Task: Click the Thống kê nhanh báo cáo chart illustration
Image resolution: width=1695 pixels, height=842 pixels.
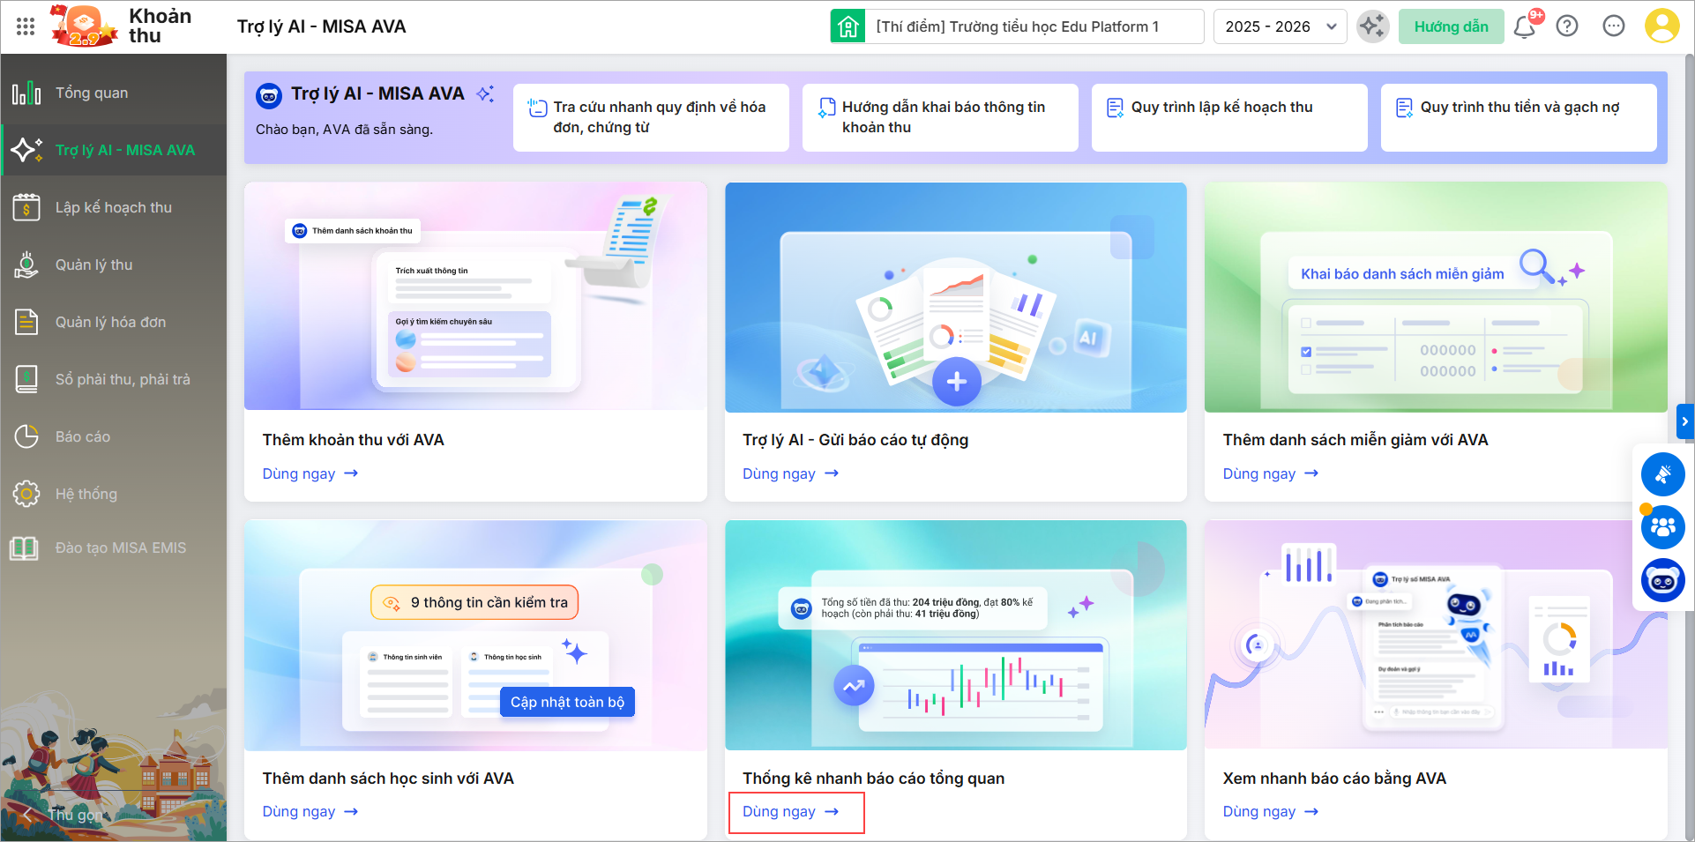Action: 956,635
